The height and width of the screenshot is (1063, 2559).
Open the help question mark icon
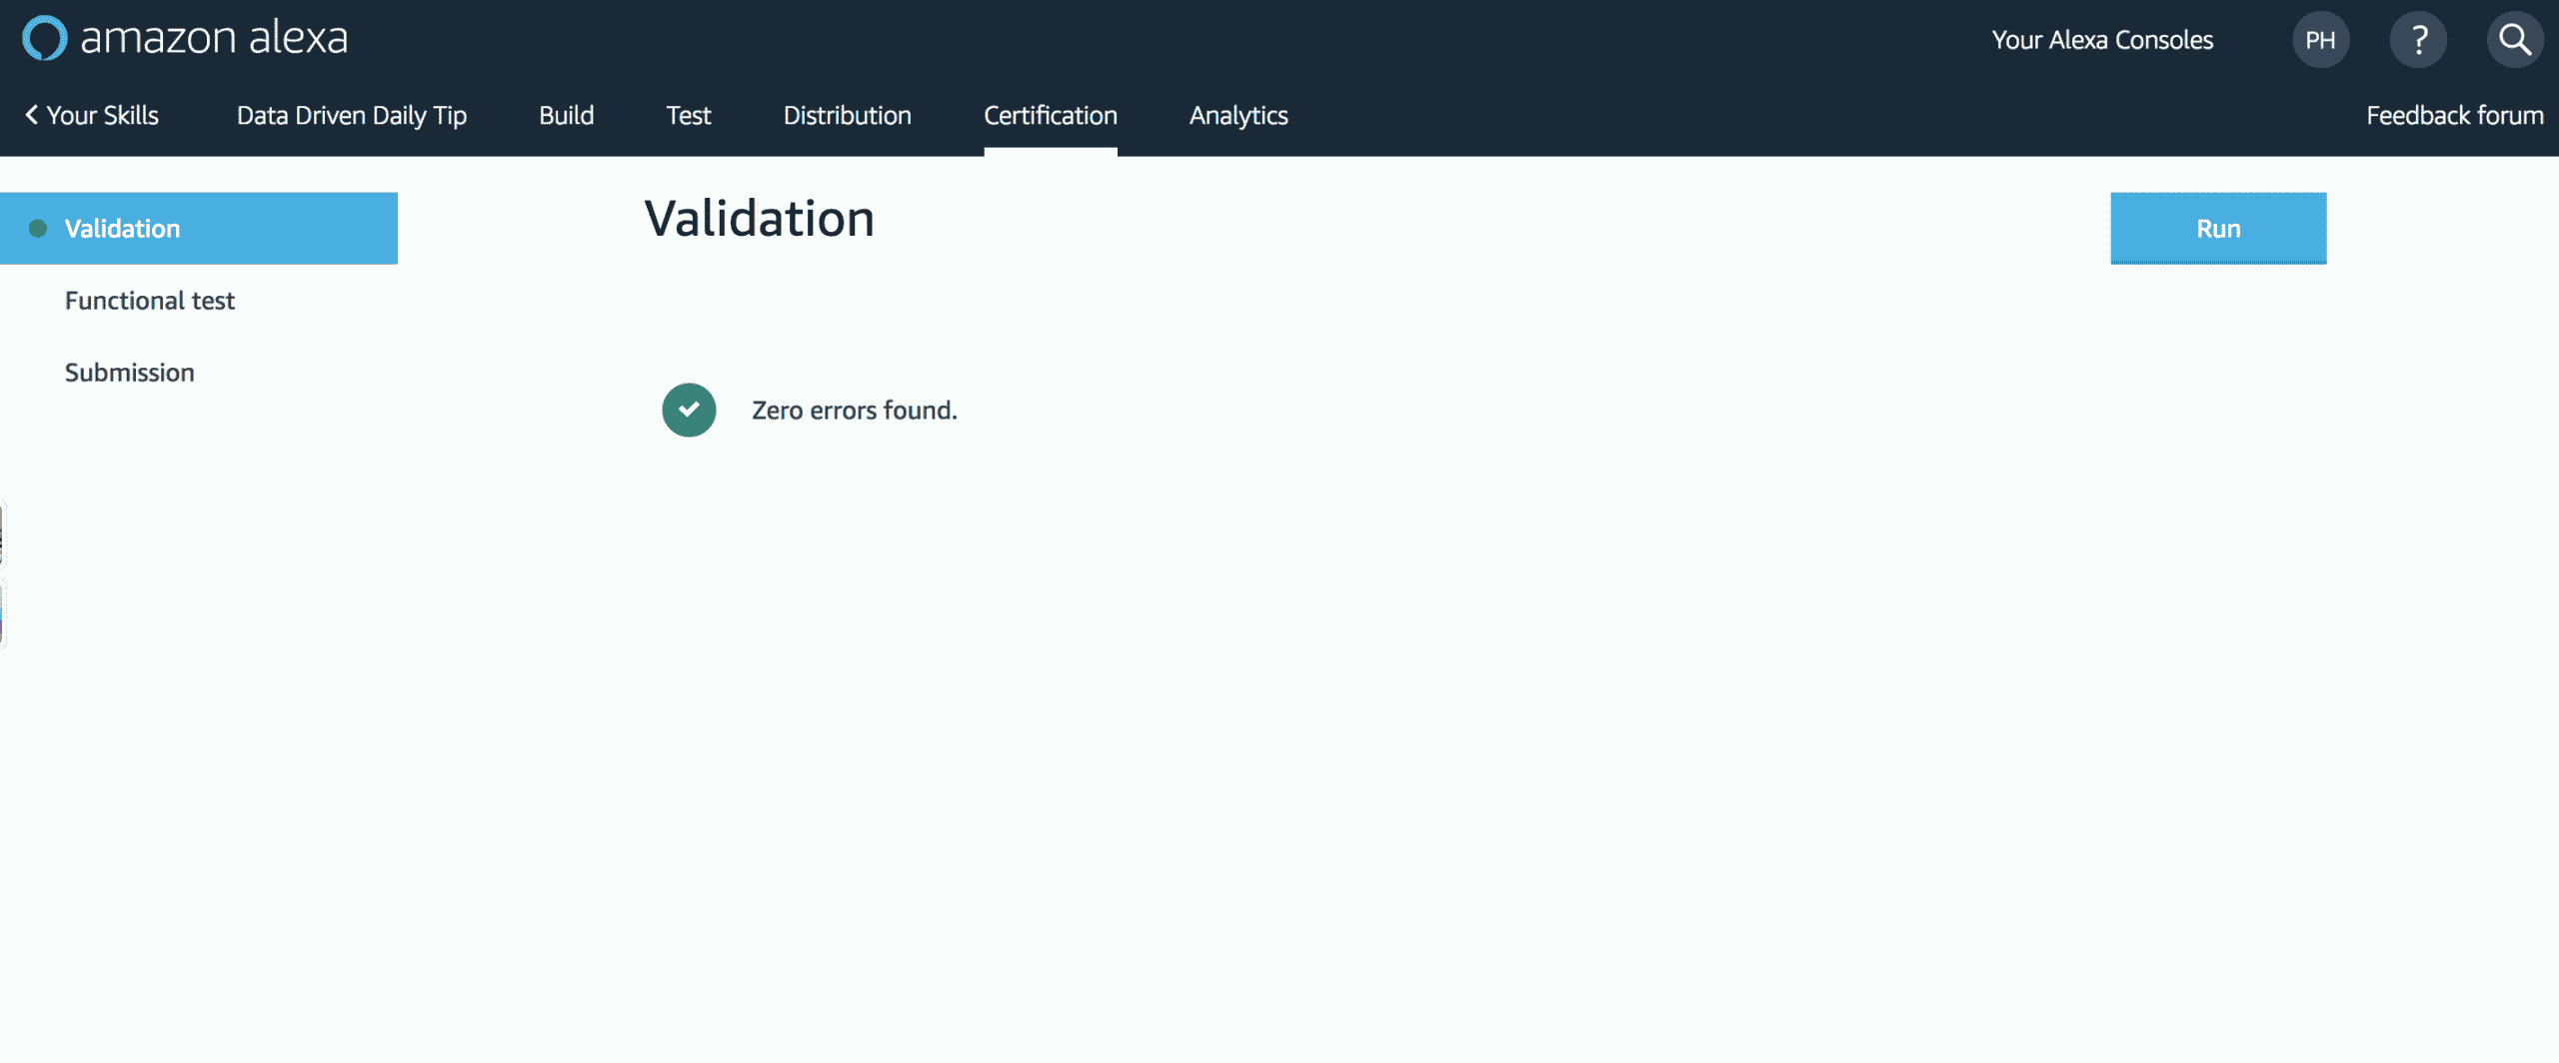click(2418, 40)
